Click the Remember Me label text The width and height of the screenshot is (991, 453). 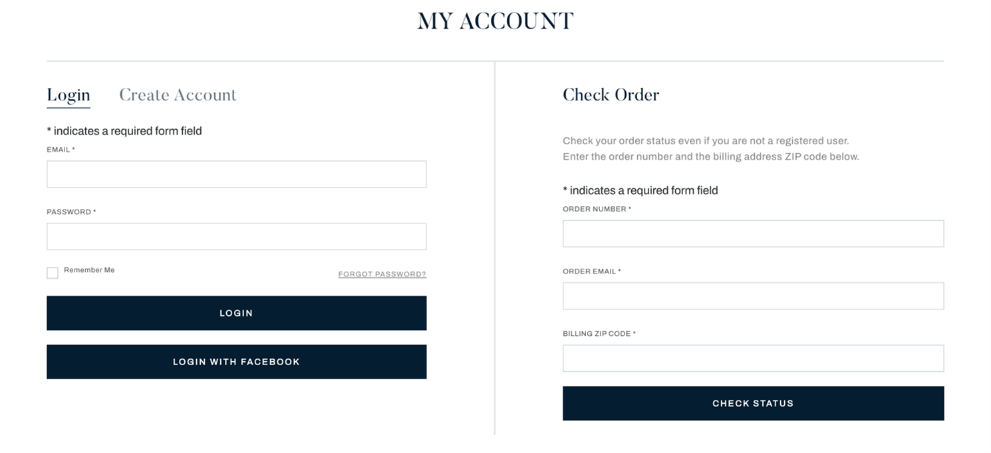[89, 270]
